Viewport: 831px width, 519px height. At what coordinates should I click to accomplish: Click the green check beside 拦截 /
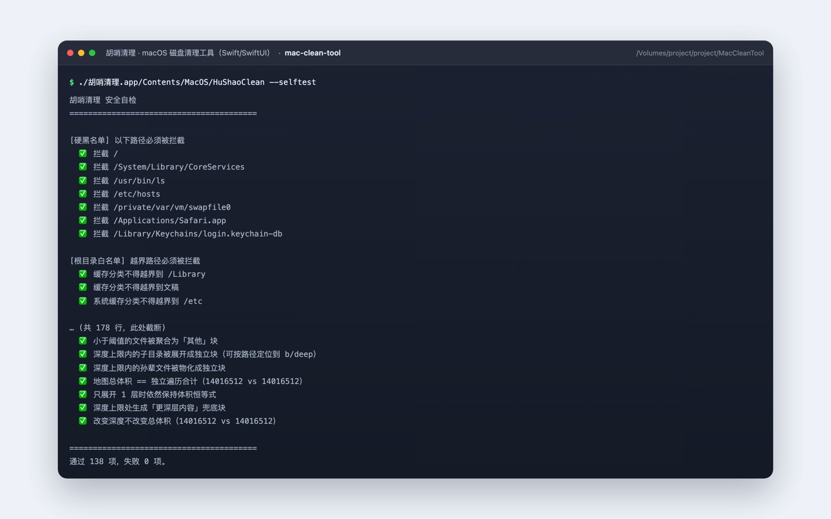pyautogui.click(x=83, y=153)
